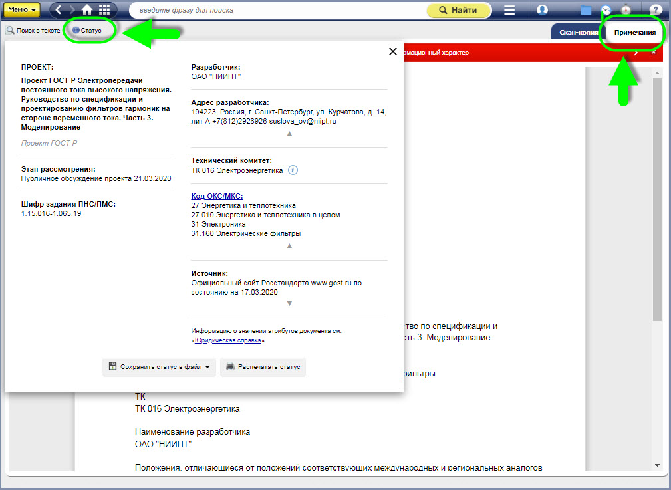Viewport: 671px width, 490px height.
Task: Open the hamburger list menu icon
Action: (509, 10)
